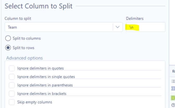
Task: Select the Split to rows option
Action: coord(8,48)
